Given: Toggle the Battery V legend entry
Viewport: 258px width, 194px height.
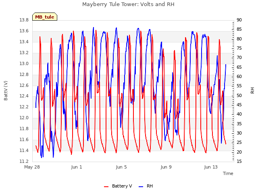Looking at the screenshot, I should pyautogui.click(x=118, y=186).
